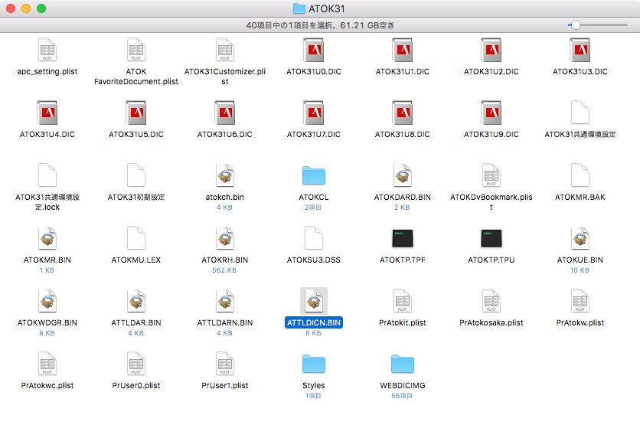
Task: Click the ATOK31 folder proxy icon in title
Action: click(x=299, y=8)
